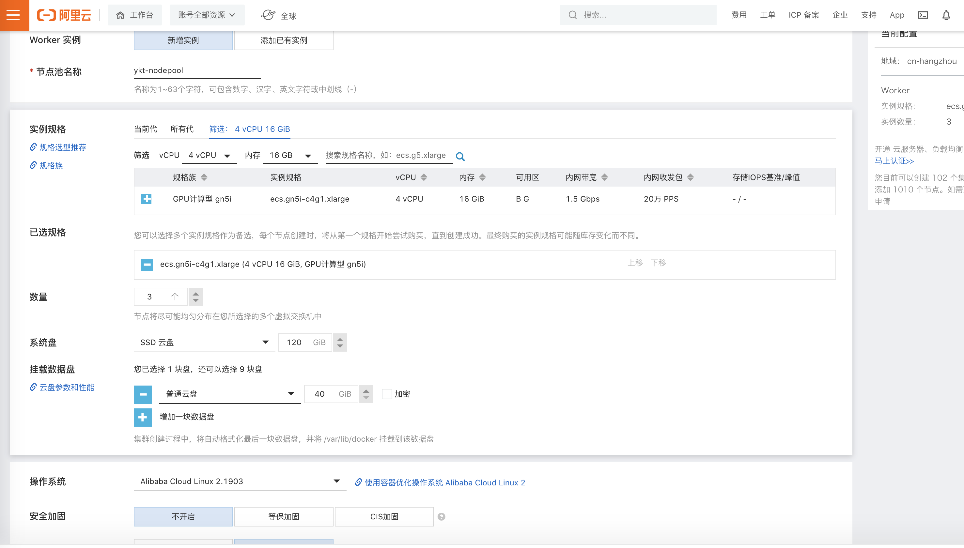Click the 全球 region globe icon

[268, 15]
